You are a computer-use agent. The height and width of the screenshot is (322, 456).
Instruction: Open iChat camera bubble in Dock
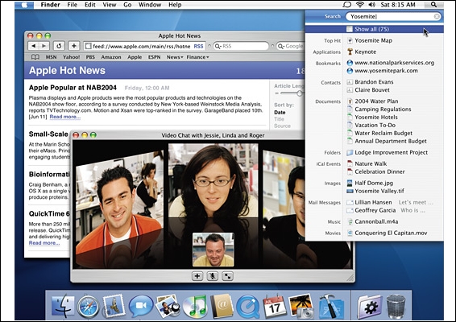coord(141,306)
